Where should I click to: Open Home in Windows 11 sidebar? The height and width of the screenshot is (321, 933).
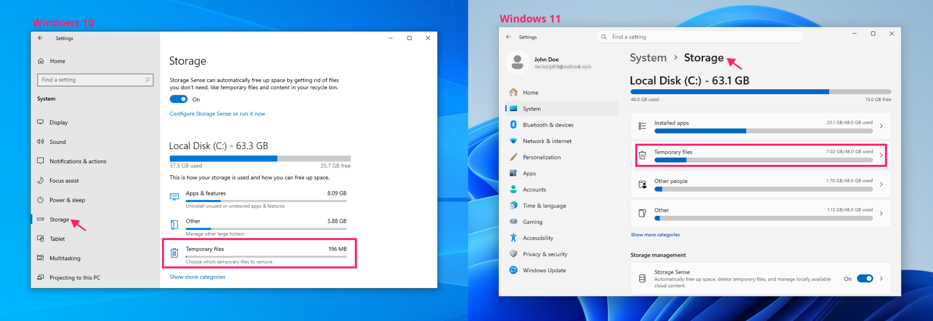561,92
